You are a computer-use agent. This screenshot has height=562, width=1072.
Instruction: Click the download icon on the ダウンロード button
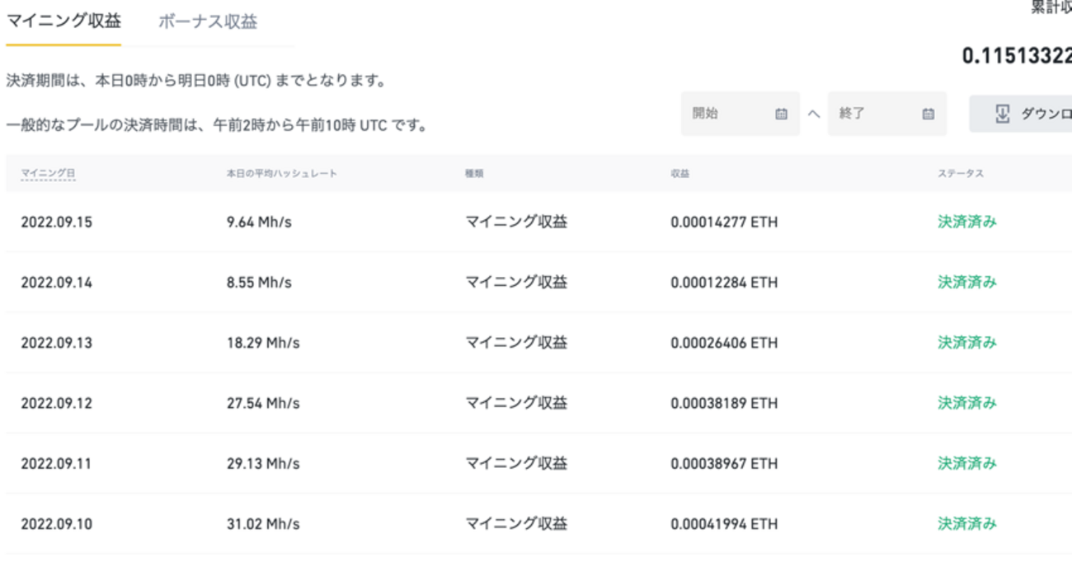point(1001,113)
